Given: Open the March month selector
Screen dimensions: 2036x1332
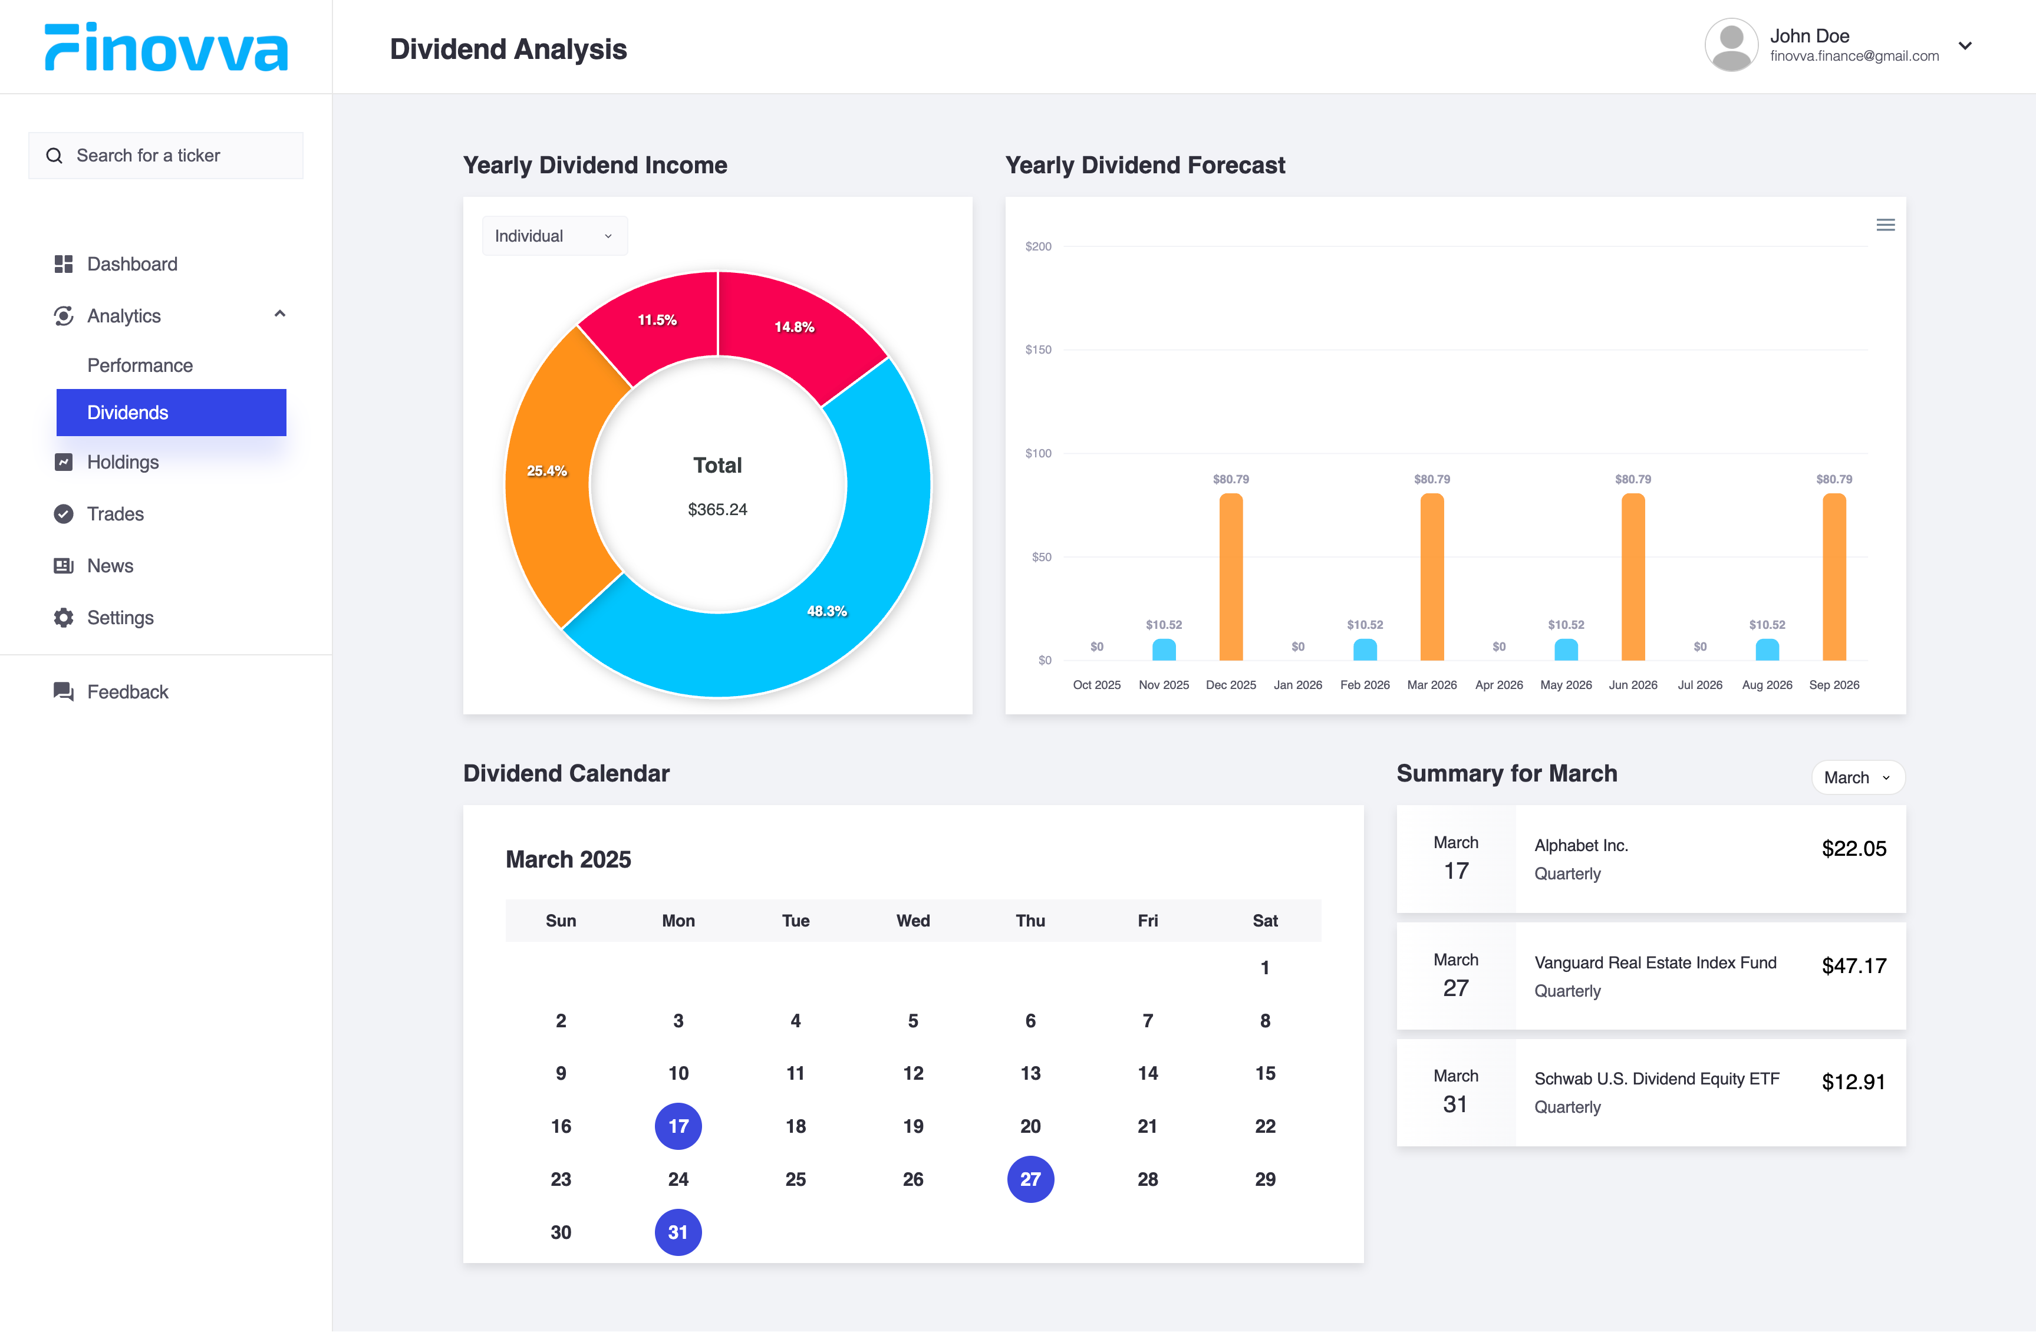Looking at the screenshot, I should [x=1857, y=777].
